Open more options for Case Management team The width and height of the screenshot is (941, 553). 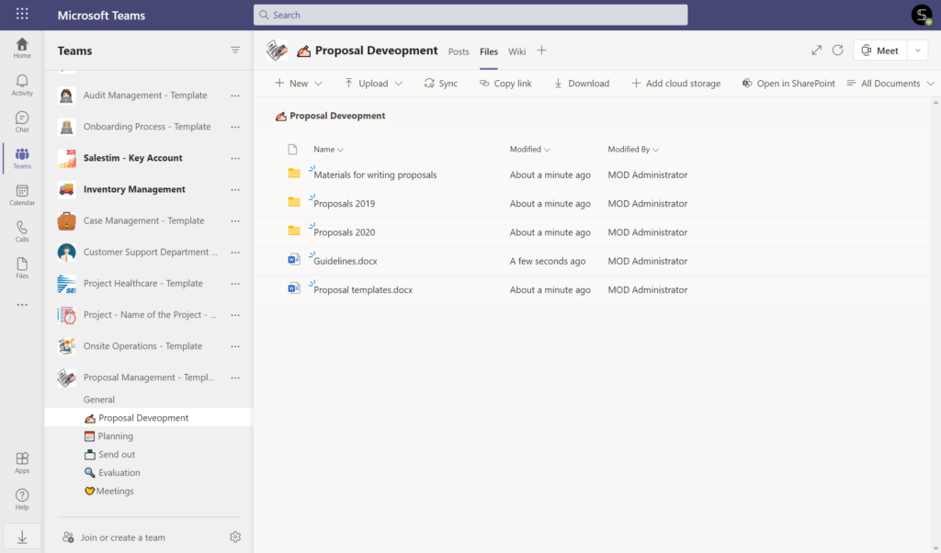click(x=235, y=220)
